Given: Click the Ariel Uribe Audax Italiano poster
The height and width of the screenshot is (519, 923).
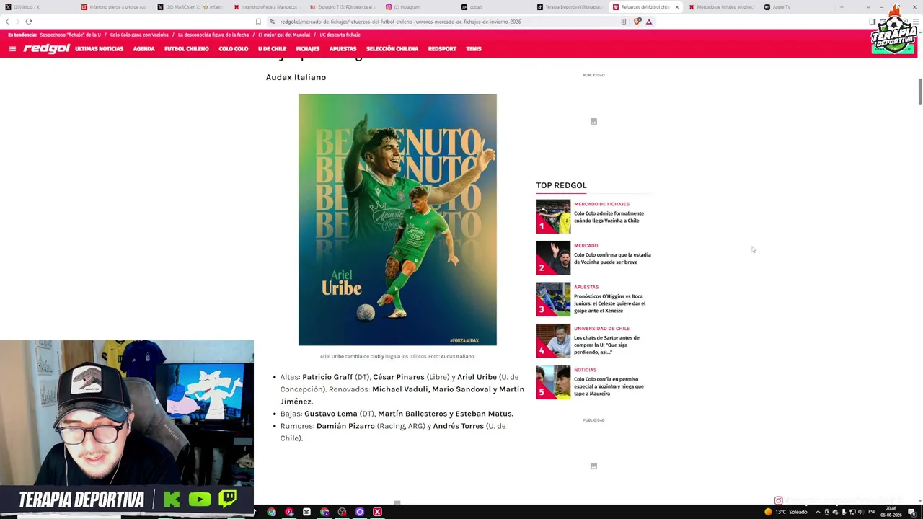Looking at the screenshot, I should [397, 220].
